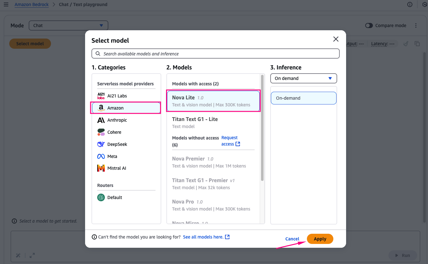The image size is (428, 264).
Task: Open the Request access link
Action: pos(230,141)
